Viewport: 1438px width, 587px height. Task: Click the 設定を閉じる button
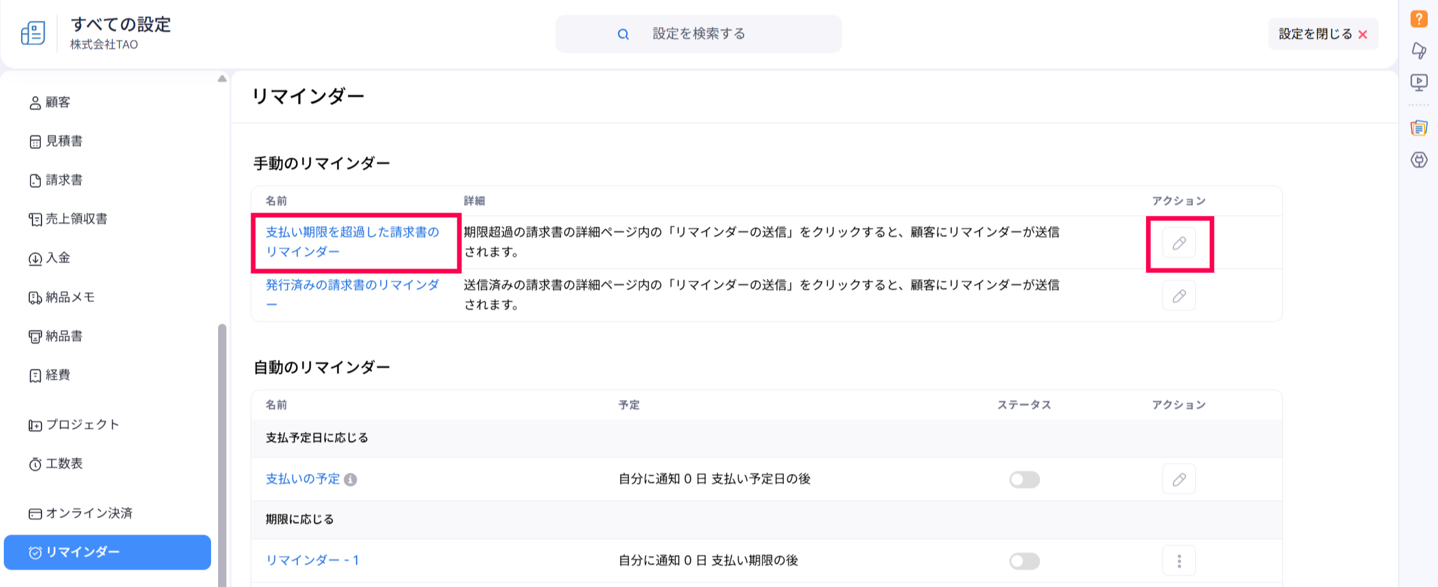click(x=1323, y=34)
